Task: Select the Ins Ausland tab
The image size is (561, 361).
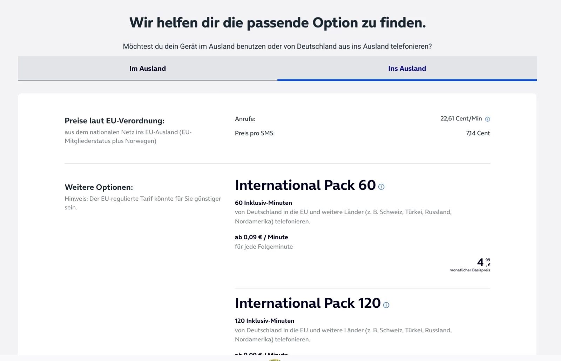Action: pyautogui.click(x=407, y=69)
